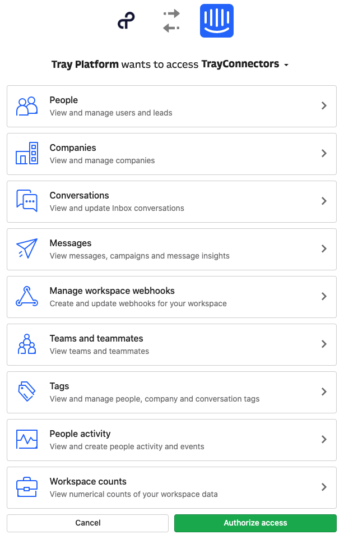Click the Workspace counts briefcase icon
This screenshot has height=539, width=344.
(x=27, y=487)
